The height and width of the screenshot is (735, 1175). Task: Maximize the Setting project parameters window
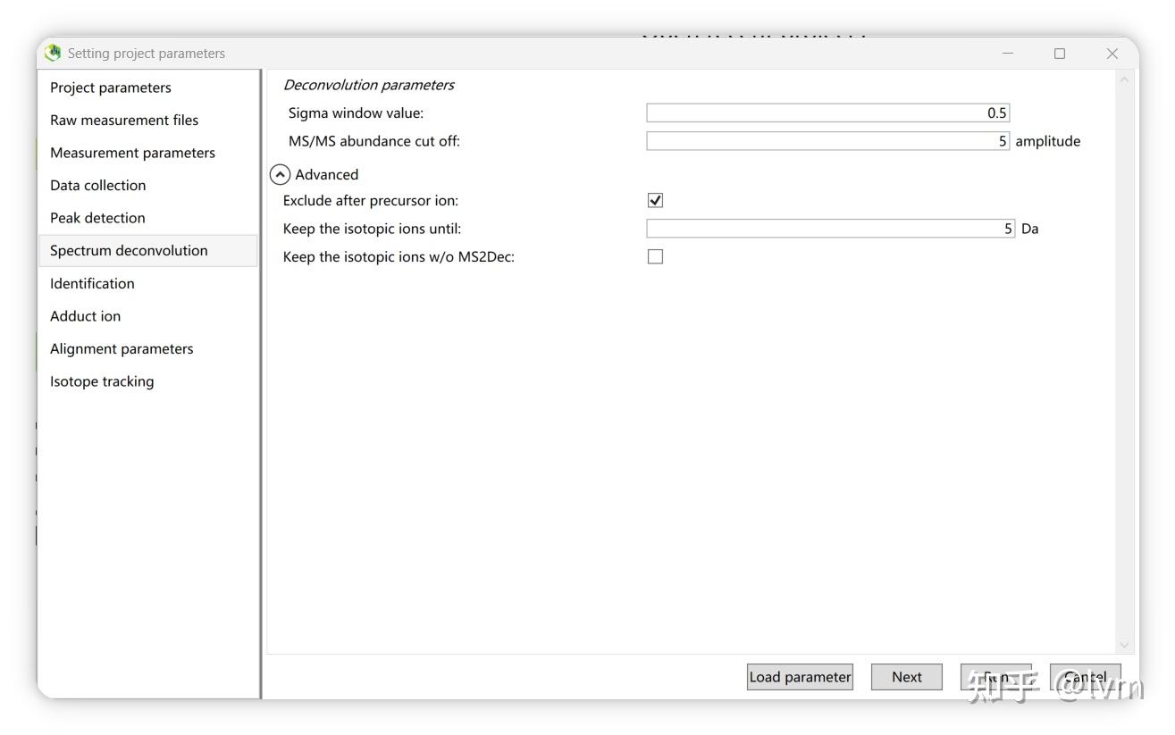coord(1060,54)
